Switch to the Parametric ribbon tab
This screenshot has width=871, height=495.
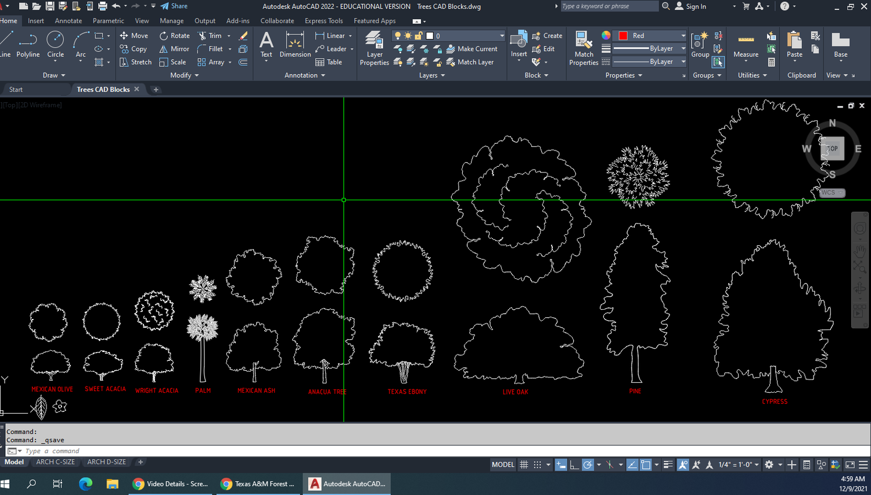pos(108,20)
